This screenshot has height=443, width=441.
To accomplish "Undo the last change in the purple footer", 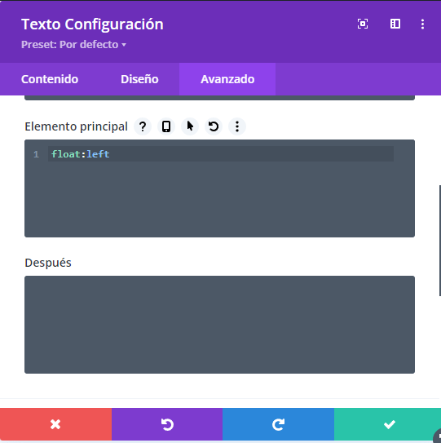I will [x=167, y=424].
